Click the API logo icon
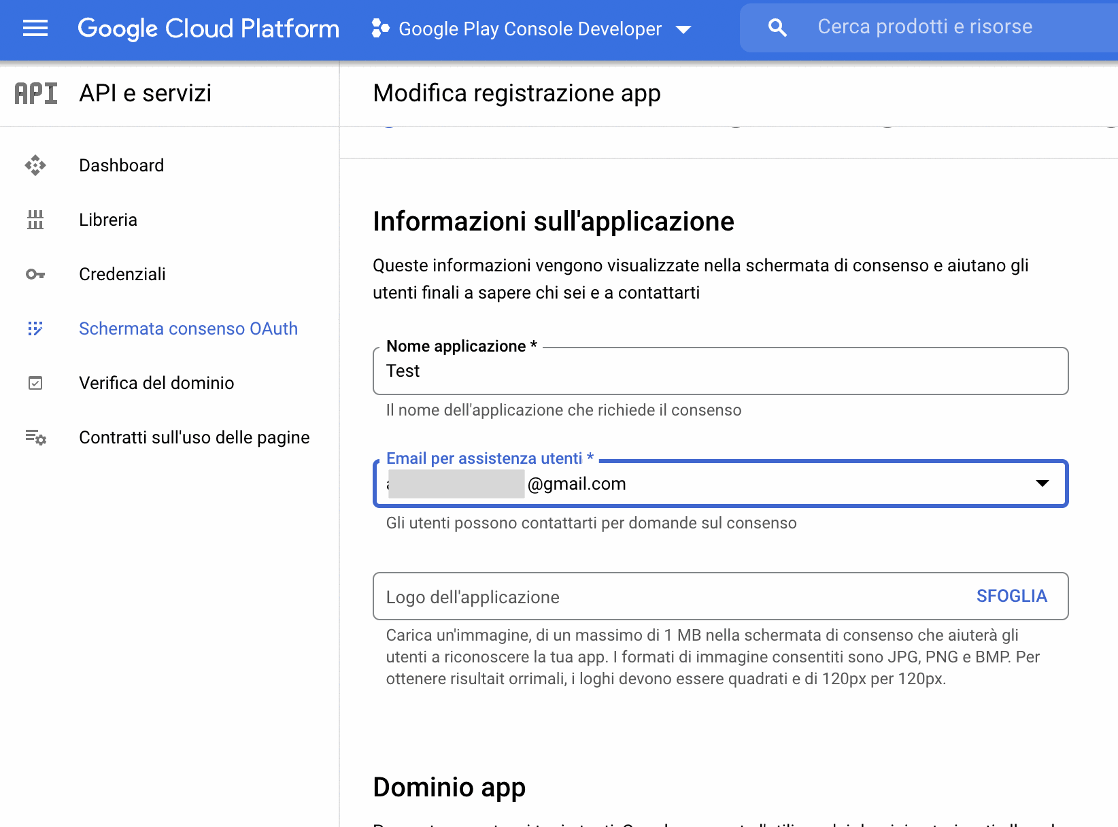This screenshot has height=827, width=1118. click(x=36, y=93)
